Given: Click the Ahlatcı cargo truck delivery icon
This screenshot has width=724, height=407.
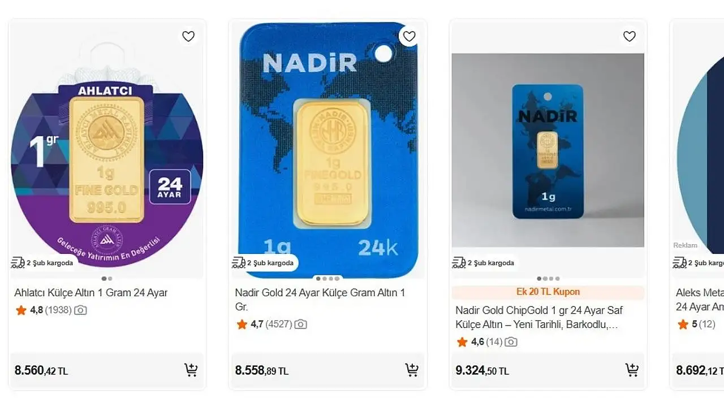Looking at the screenshot, I should tap(18, 263).
